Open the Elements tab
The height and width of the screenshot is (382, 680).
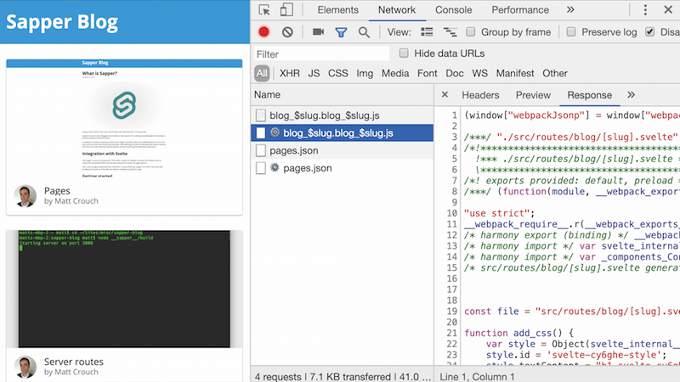(337, 10)
